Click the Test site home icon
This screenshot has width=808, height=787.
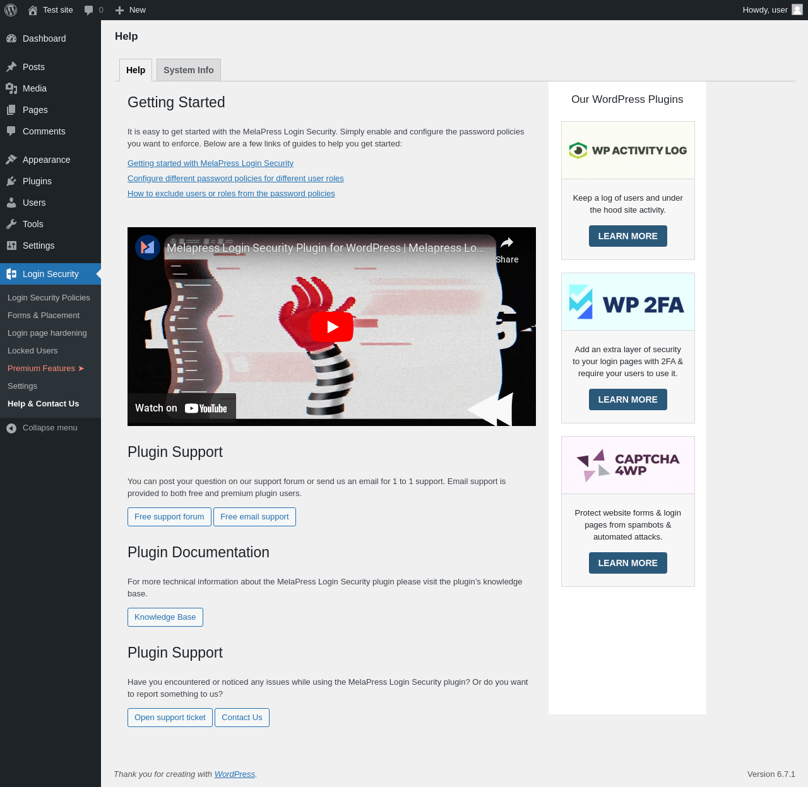click(33, 10)
